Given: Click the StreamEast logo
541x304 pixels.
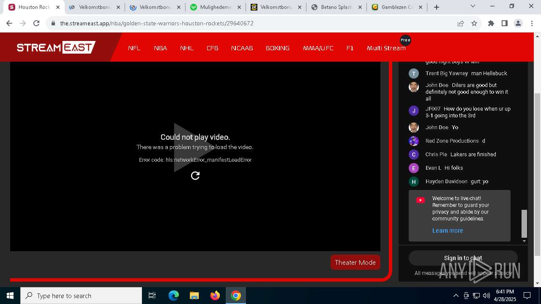Looking at the screenshot, I should [56, 47].
